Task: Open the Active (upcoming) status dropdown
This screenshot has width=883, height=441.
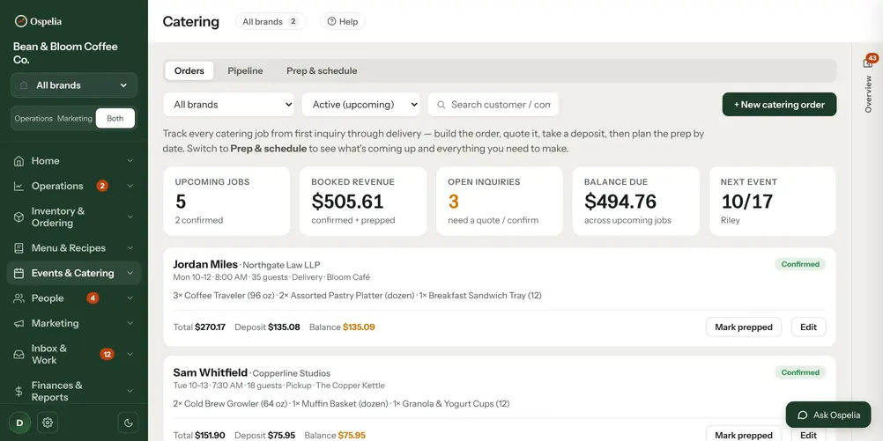Action: [x=360, y=105]
